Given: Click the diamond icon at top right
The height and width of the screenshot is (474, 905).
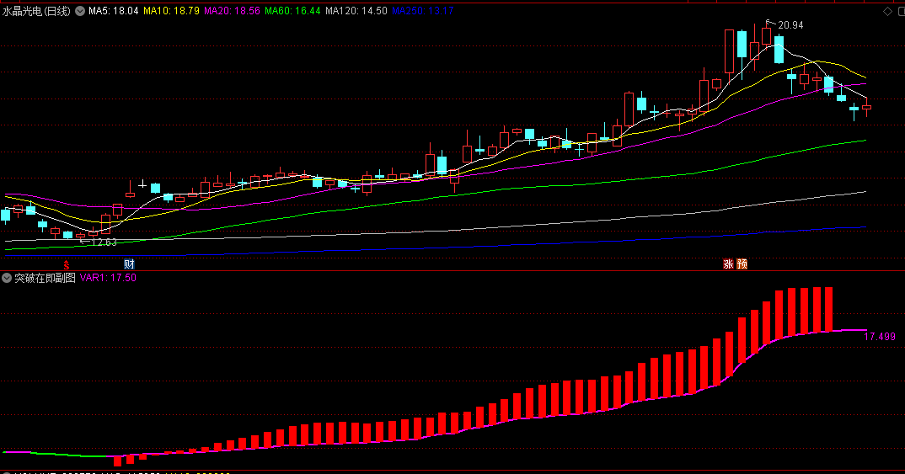Looking at the screenshot, I should (x=887, y=11).
